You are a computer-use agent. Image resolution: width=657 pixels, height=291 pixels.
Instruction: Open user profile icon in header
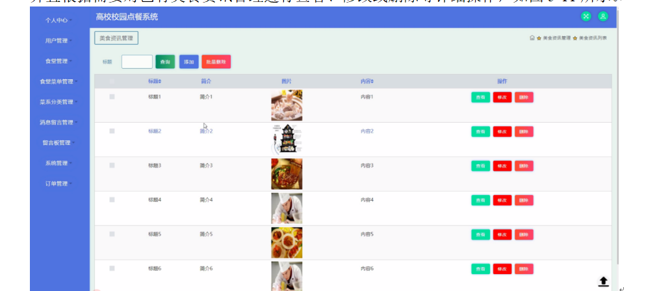(x=603, y=16)
